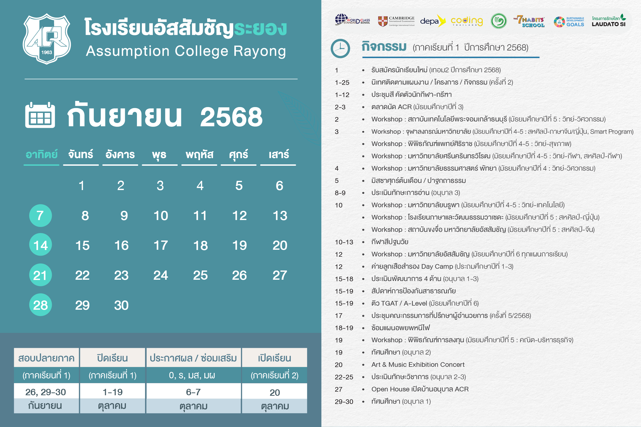The width and height of the screenshot is (641, 427).
Task: Click the อังคาร day header
Action: click(x=120, y=154)
